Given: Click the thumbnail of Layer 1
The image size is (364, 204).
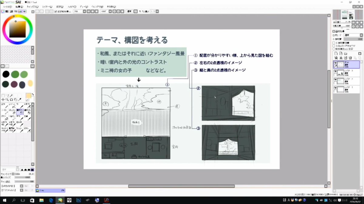Looking at the screenshot, I should 341,89.
